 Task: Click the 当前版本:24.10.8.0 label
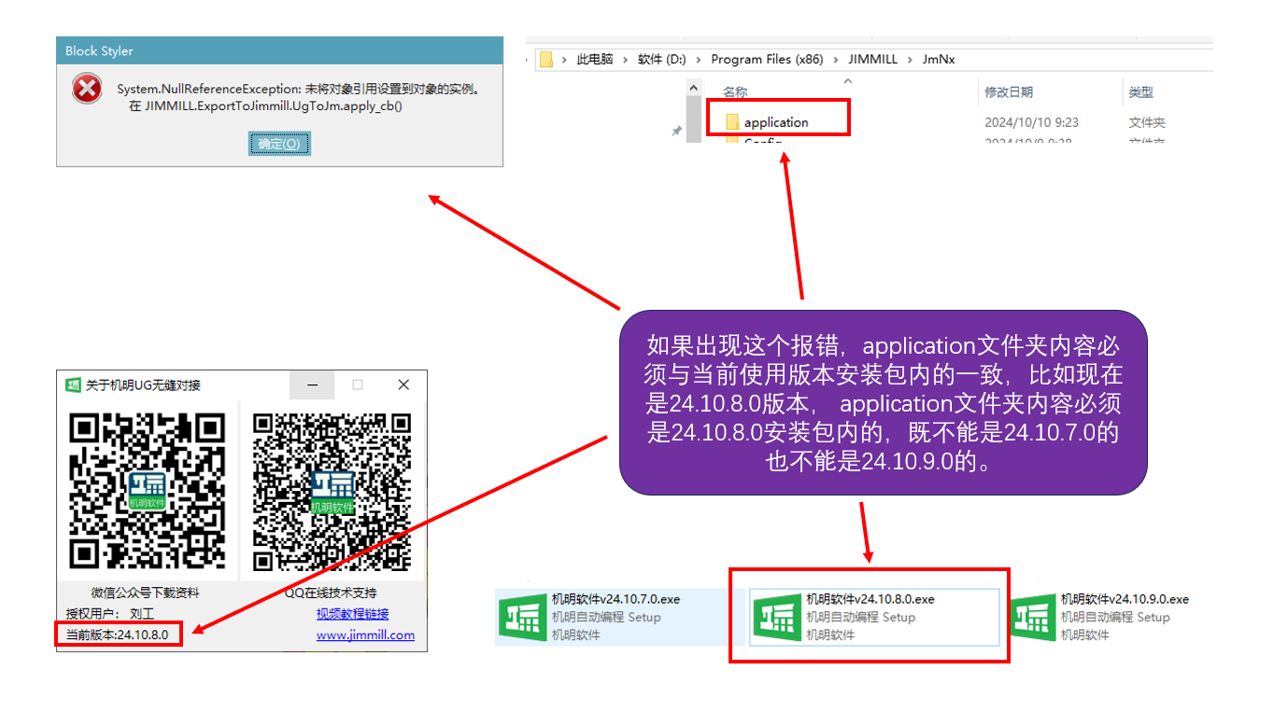coord(117,635)
